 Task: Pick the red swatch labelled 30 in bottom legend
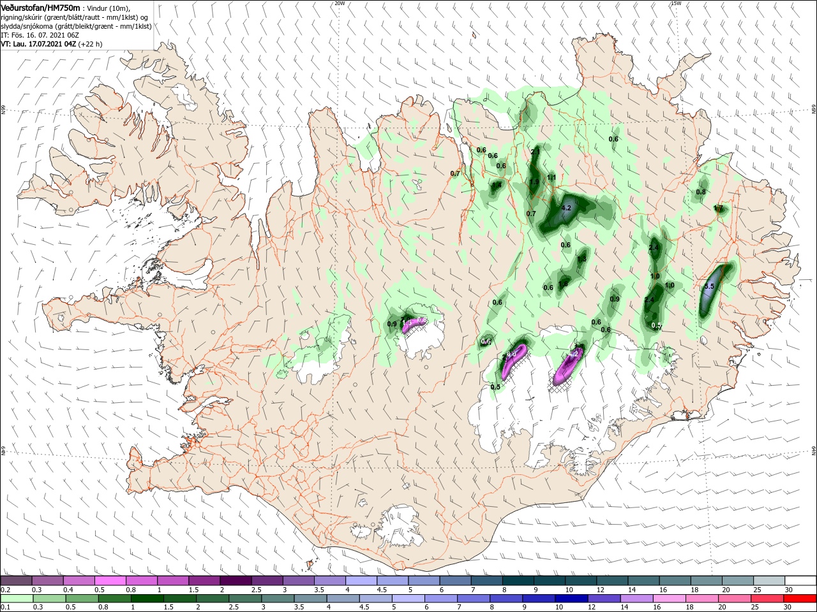point(800,599)
